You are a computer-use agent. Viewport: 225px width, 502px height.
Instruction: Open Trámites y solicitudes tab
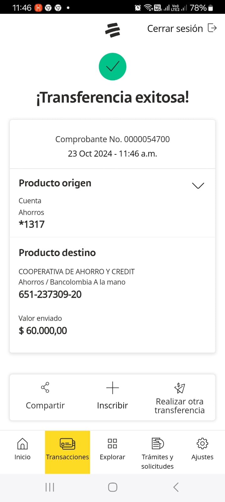[157, 452]
